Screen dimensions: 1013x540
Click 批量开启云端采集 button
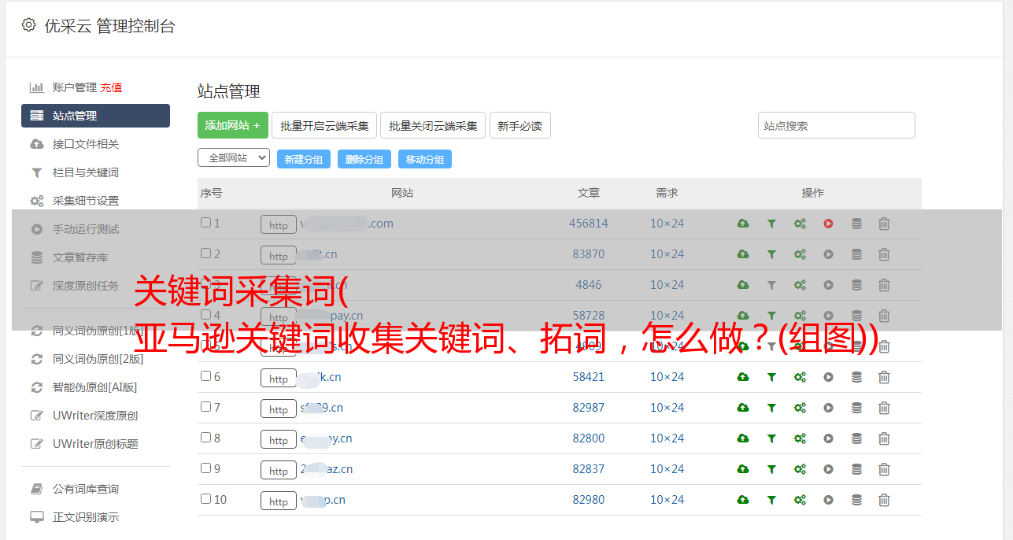click(324, 125)
